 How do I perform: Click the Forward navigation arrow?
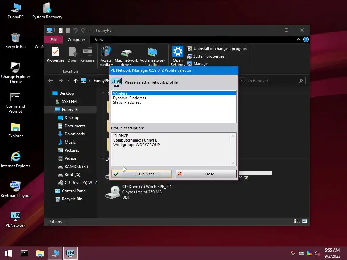coord(60,81)
